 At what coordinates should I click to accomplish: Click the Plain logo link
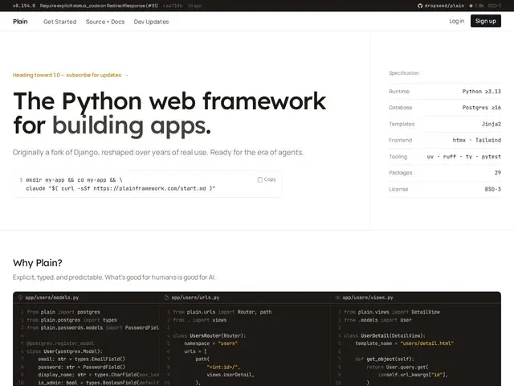coord(20,22)
